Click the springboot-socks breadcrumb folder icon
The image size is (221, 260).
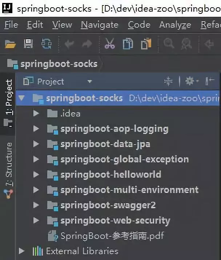13,64
